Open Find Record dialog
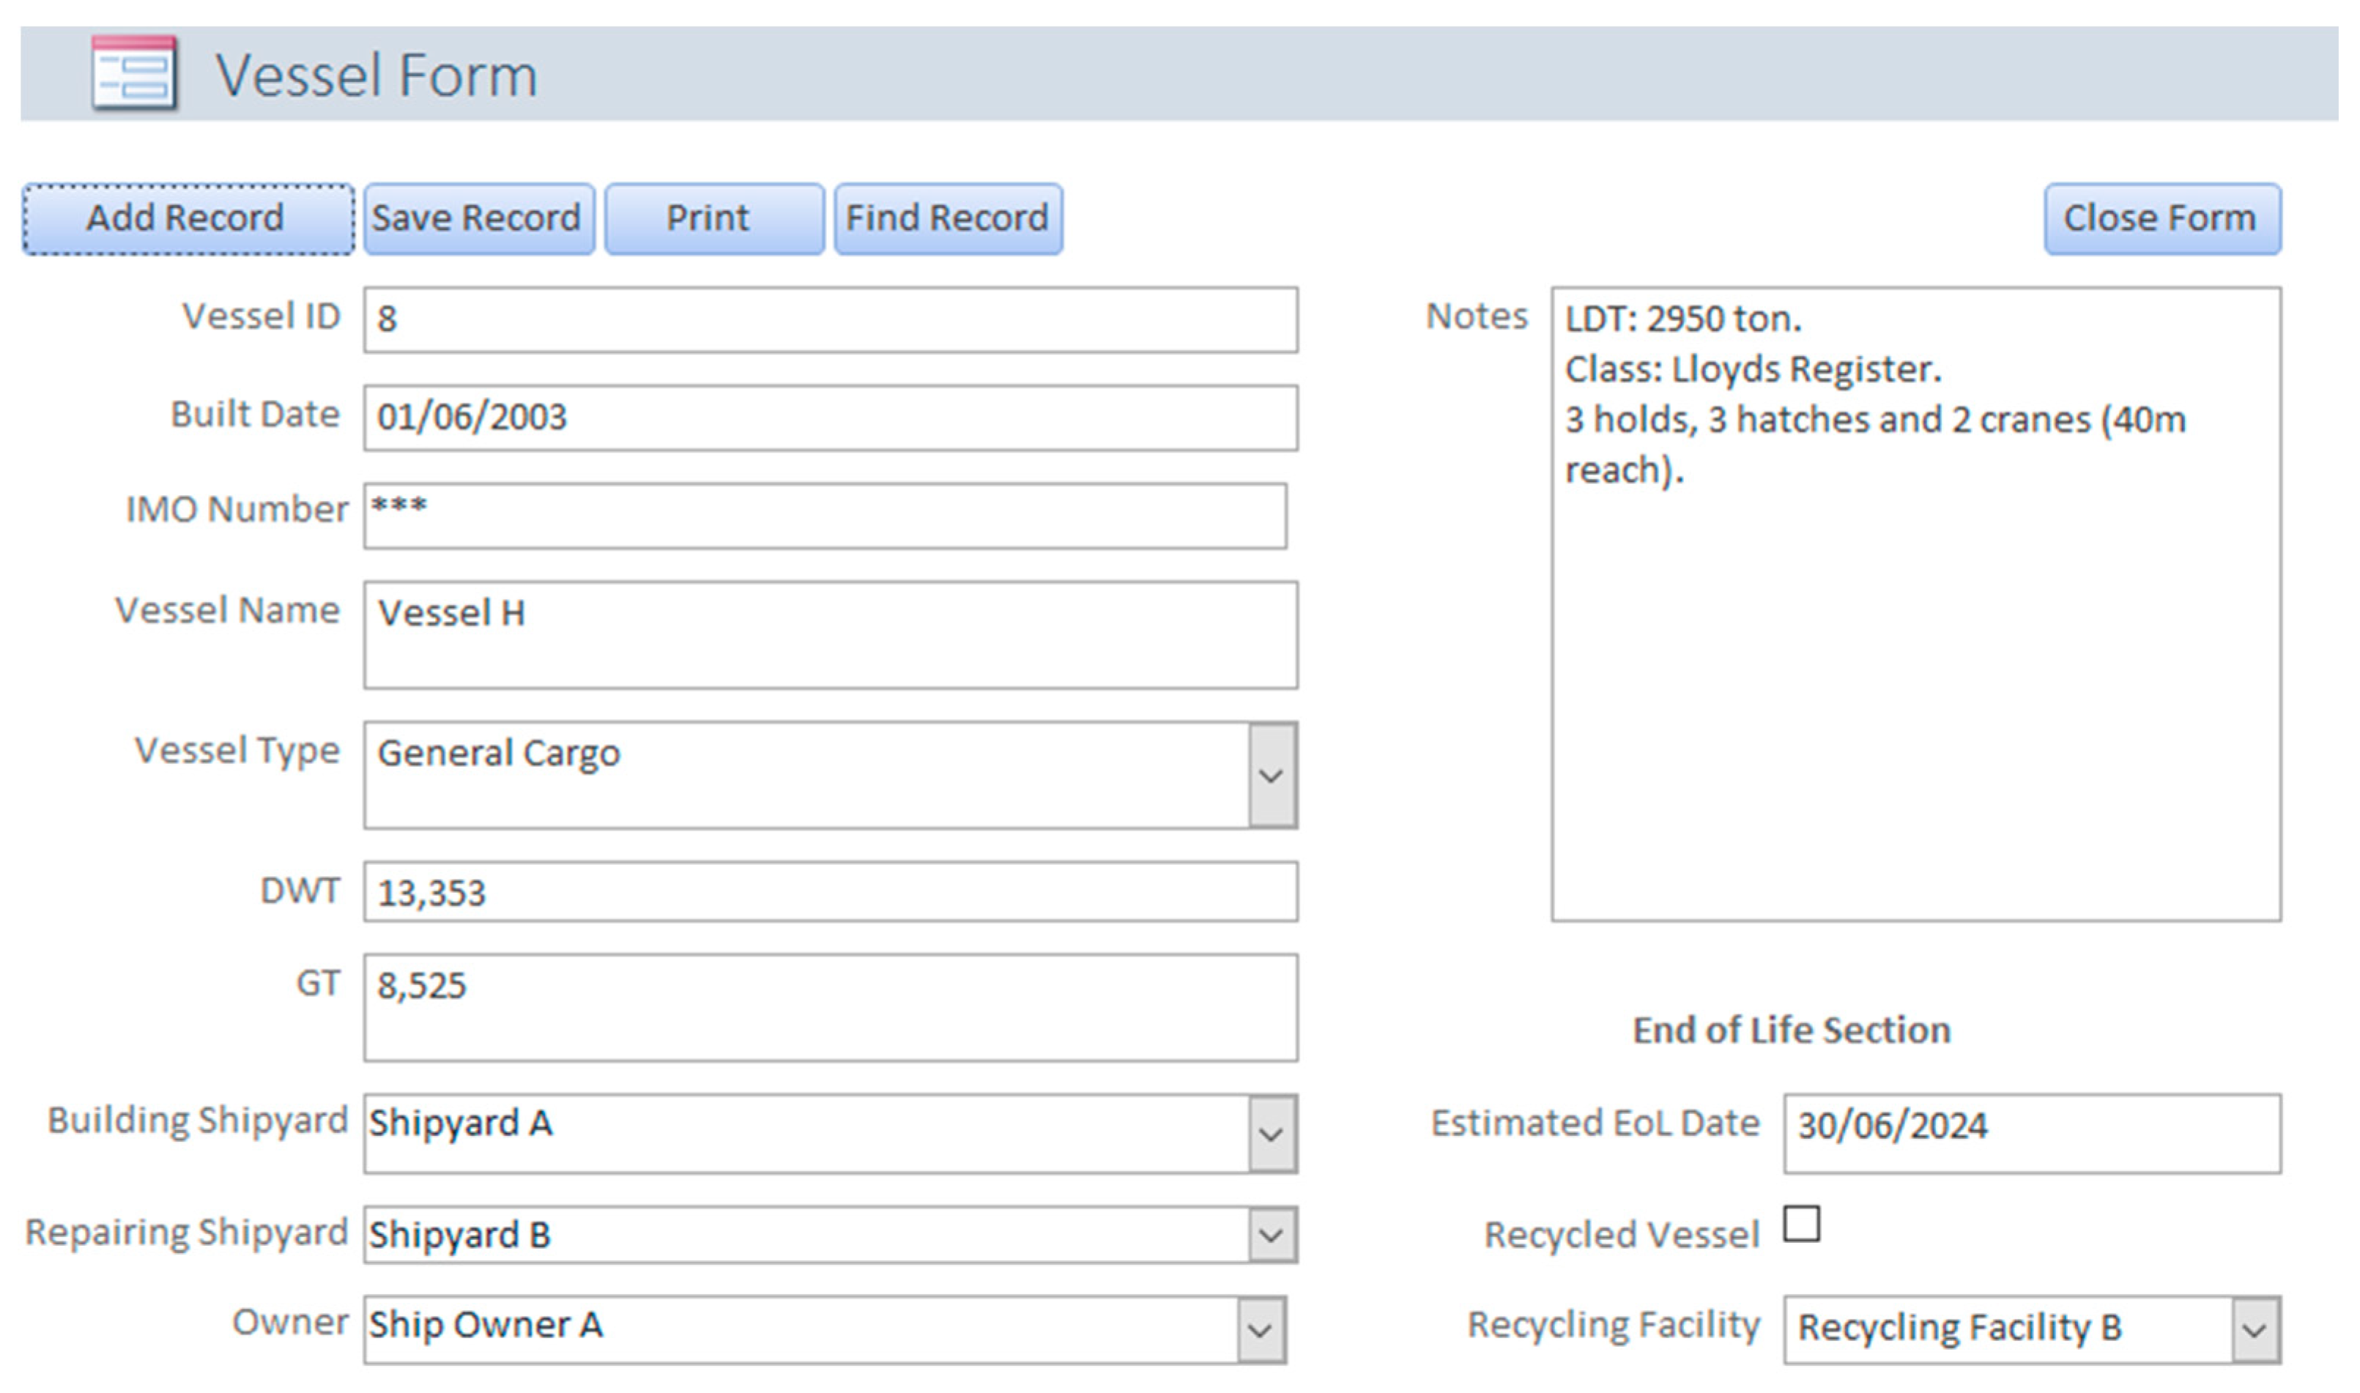Image resolution: width=2360 pixels, height=1393 pixels. pos(948,219)
